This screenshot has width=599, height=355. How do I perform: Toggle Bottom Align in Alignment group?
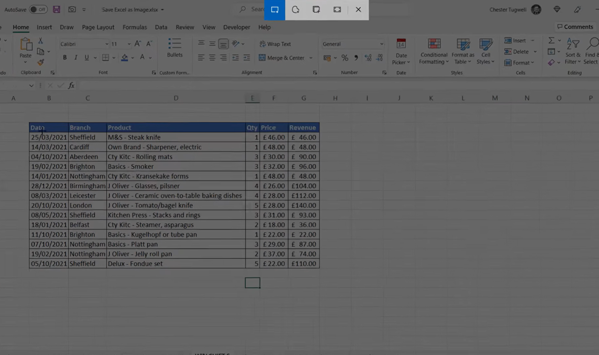point(223,44)
